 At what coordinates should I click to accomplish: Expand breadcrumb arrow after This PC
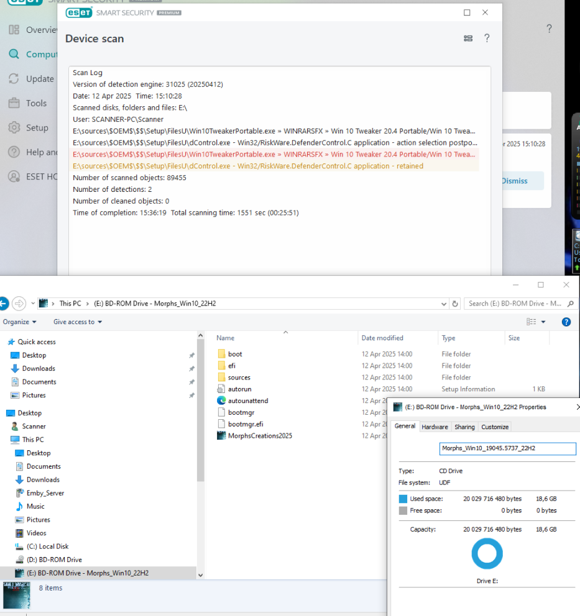click(88, 303)
